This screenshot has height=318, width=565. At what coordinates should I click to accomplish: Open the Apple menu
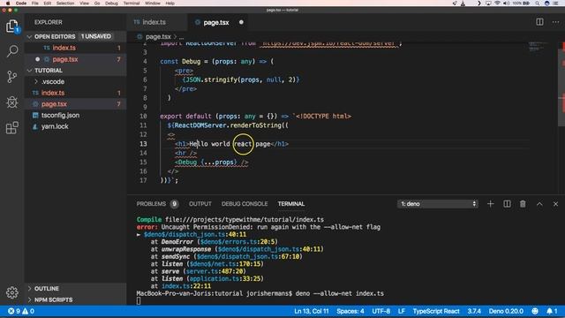(8, 3)
